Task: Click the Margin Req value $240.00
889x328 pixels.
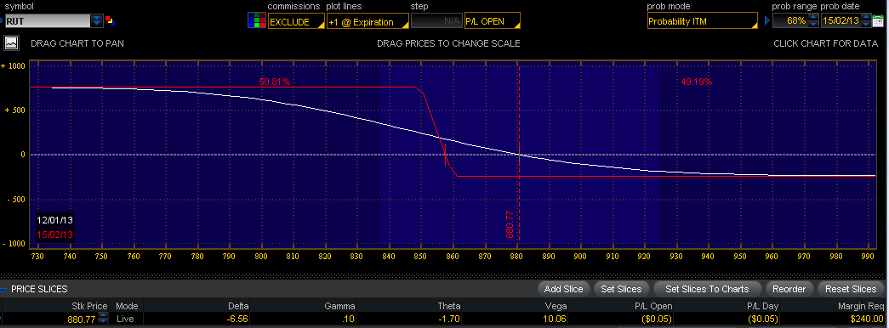Action: (868, 319)
